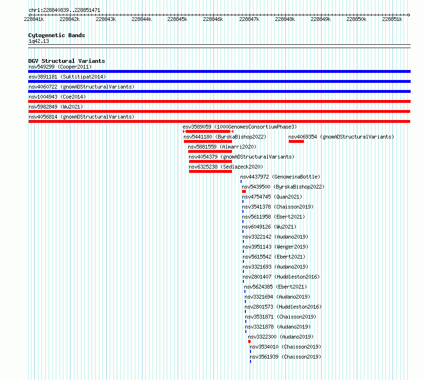This screenshot has height=380, width=424.
Task: Click nsv3322300 (Audano2019) label
Action: point(281,337)
